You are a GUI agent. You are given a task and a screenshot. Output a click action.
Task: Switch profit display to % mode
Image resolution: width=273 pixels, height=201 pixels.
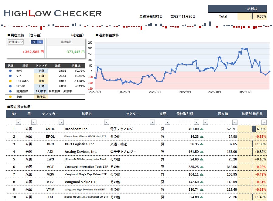(40, 42)
